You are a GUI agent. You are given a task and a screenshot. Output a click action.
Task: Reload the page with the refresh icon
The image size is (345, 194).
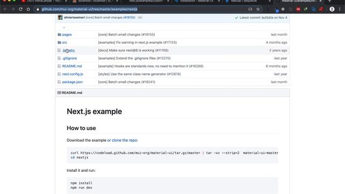pos(20,9)
